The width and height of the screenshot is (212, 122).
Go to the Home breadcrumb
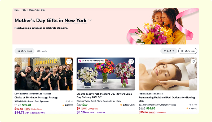(x=17, y=10)
